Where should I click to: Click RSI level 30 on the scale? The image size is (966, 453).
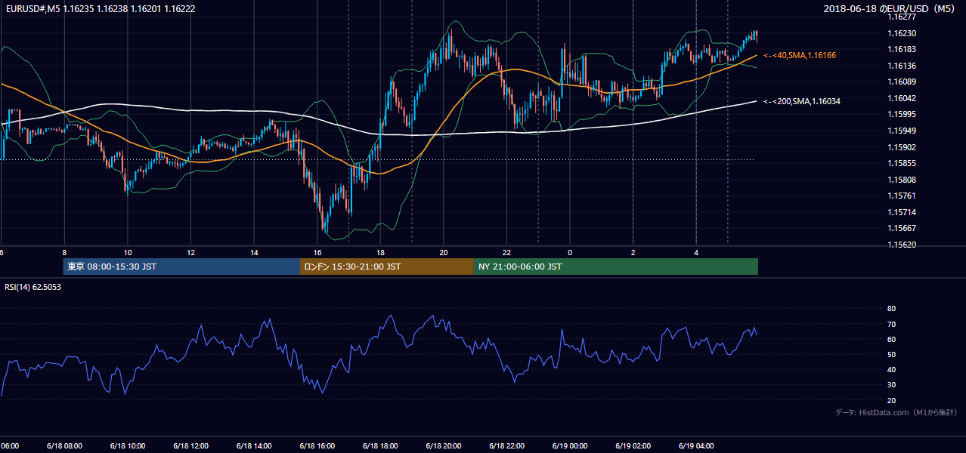coord(891,385)
